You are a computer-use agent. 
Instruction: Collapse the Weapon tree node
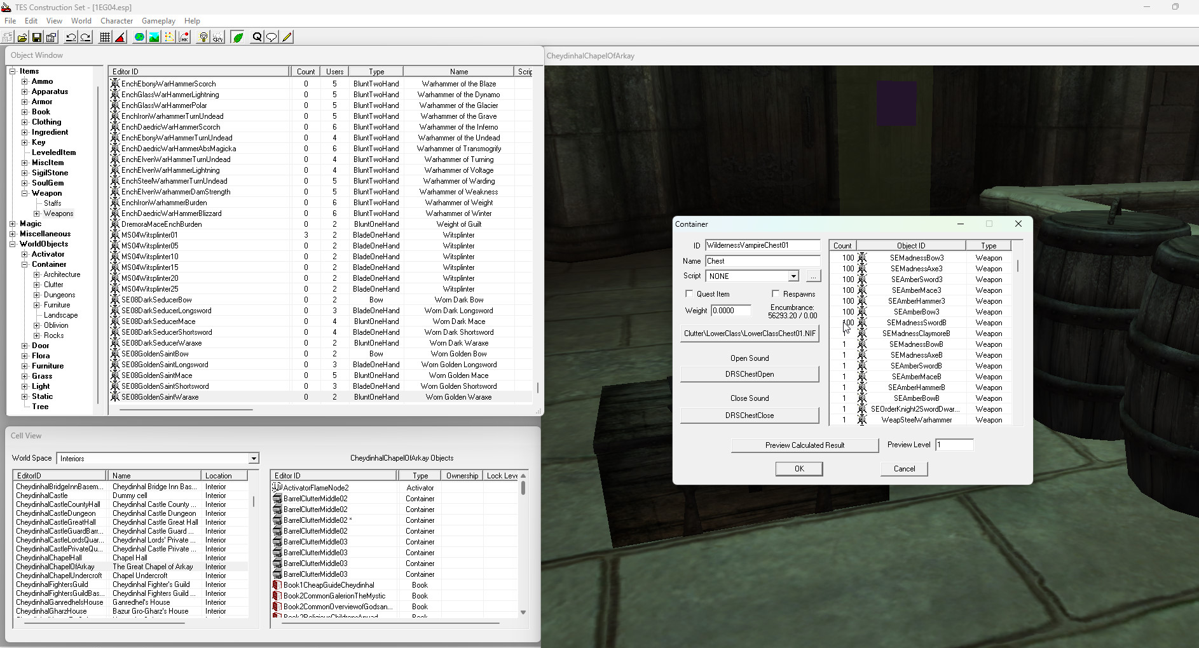[25, 193]
